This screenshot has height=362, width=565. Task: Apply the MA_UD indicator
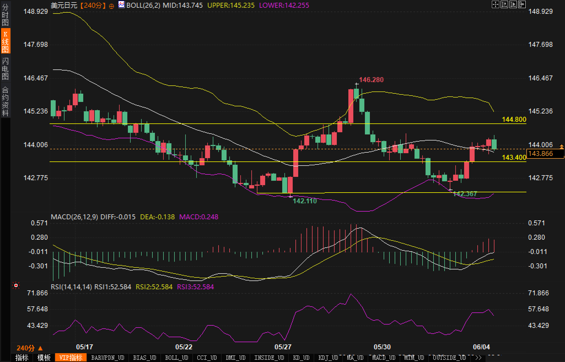point(355,358)
